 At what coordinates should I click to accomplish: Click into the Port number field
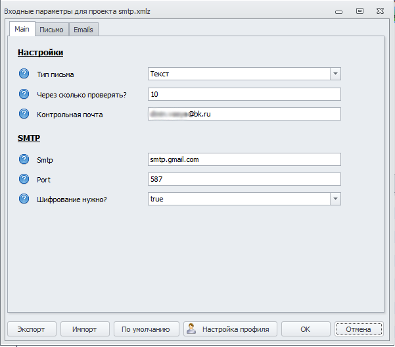pos(244,179)
